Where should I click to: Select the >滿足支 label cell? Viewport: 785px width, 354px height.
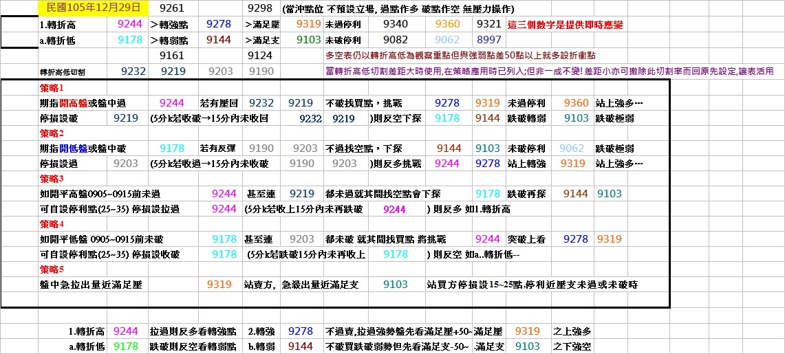[262, 41]
